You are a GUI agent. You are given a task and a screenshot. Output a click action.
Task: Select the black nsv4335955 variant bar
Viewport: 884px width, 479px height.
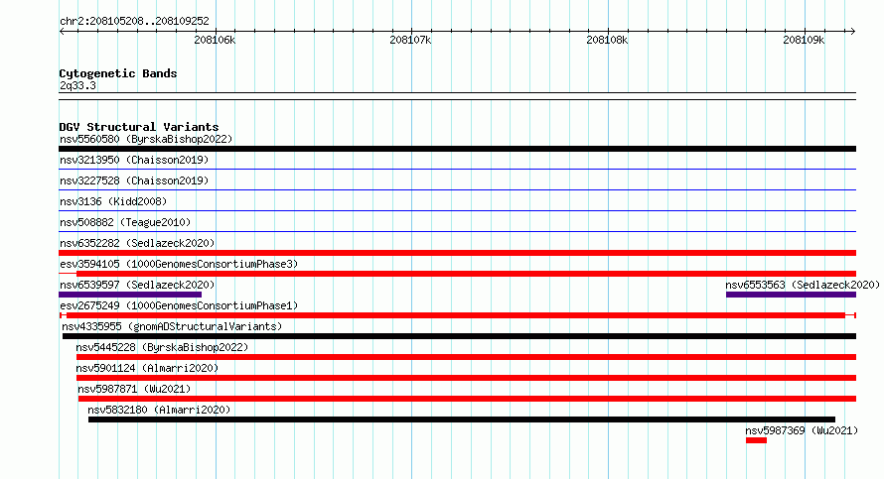[x=460, y=336]
